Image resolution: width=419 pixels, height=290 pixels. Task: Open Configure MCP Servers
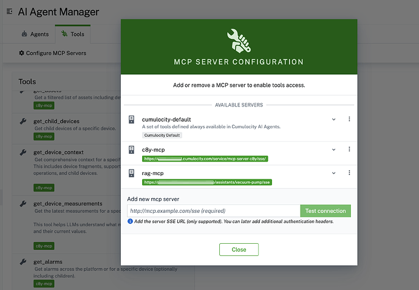click(x=52, y=53)
